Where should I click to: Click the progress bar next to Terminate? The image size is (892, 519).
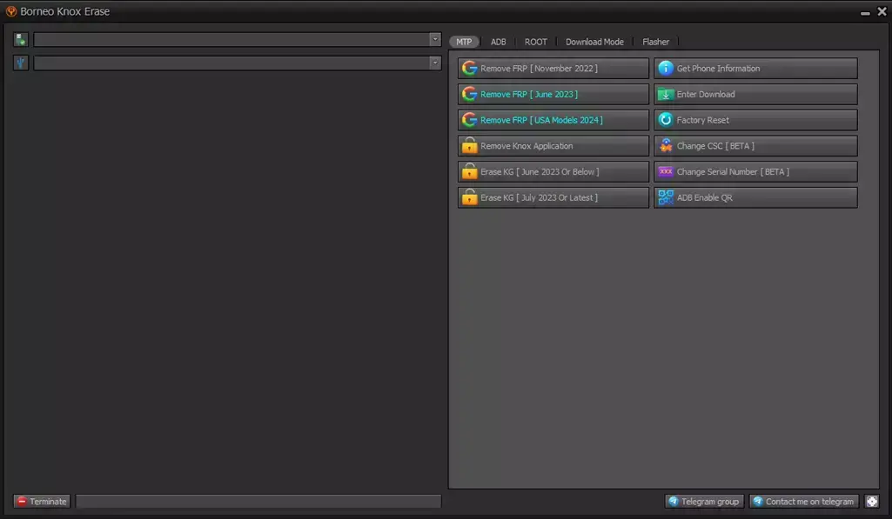point(258,502)
